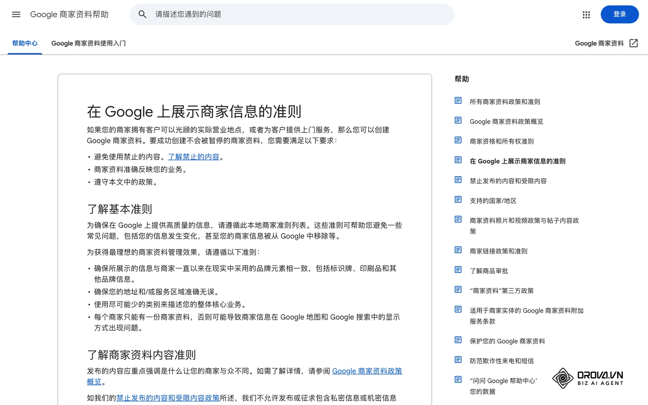Click the sidebar 帮助 heading
This screenshot has height=405, width=648.
pos(462,79)
